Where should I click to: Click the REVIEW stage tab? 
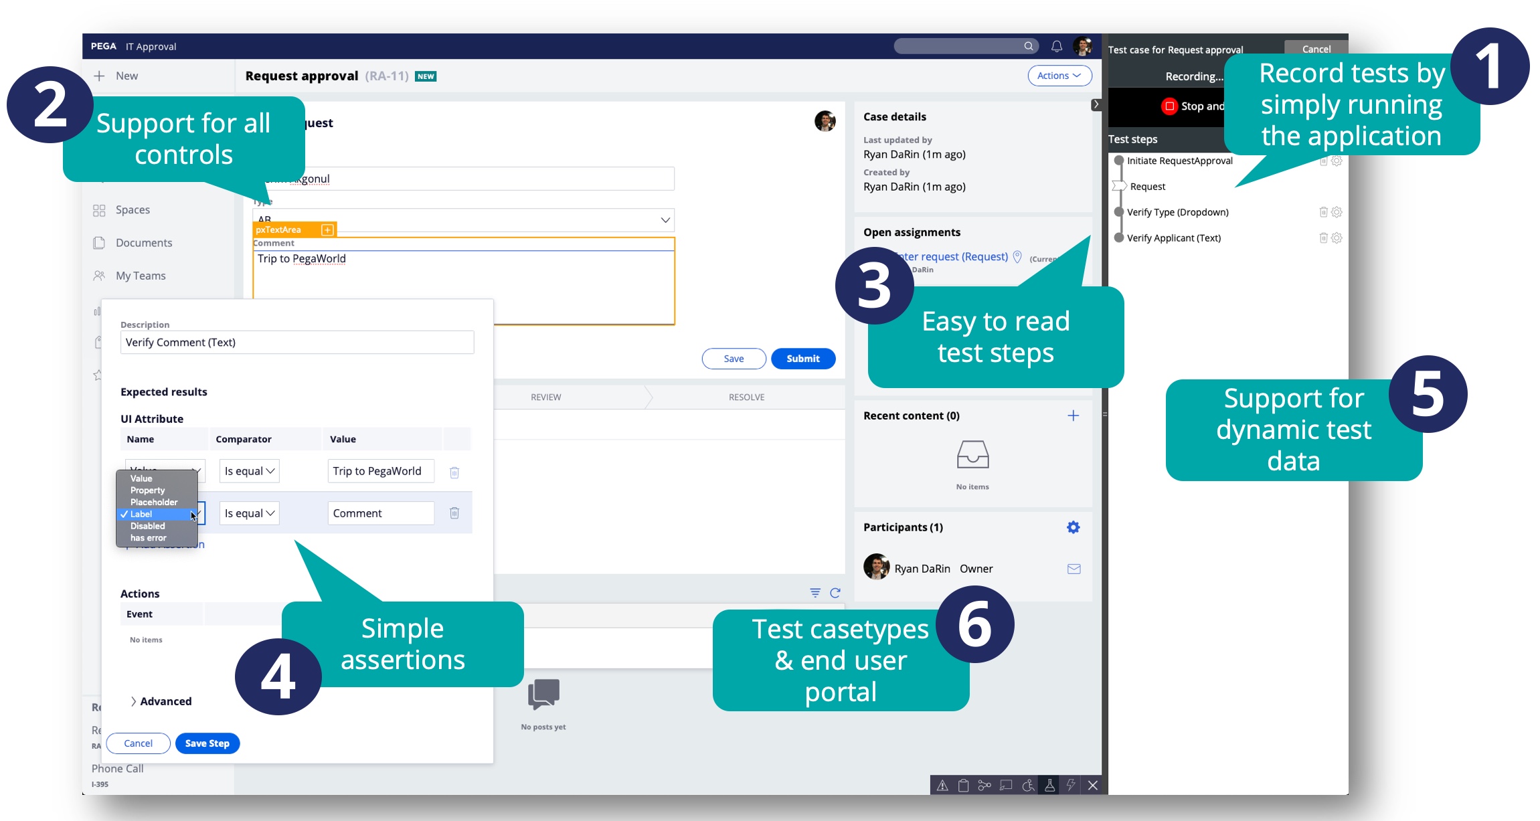point(546,397)
